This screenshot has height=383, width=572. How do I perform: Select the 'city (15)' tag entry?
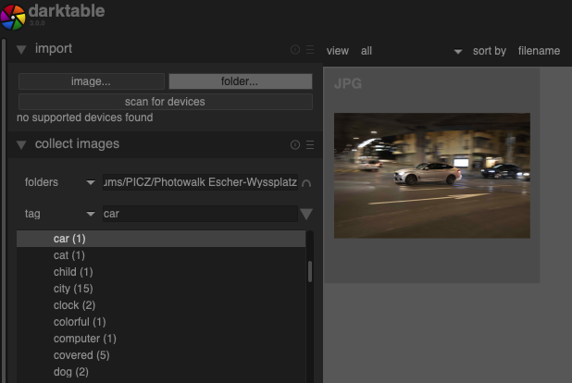click(x=73, y=289)
